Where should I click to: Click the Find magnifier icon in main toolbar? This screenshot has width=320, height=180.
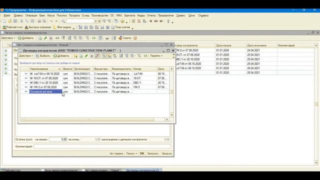[63, 21]
